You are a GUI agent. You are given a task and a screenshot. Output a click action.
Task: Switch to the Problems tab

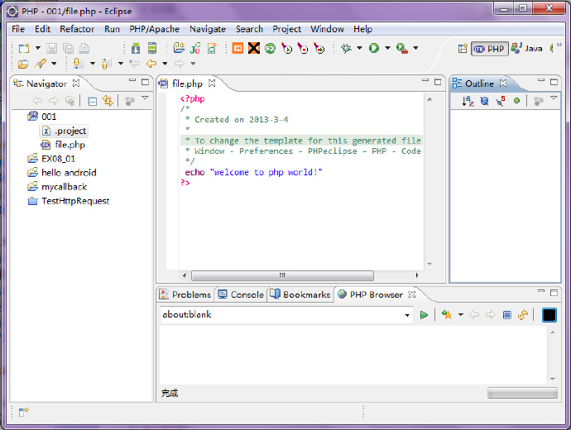[x=185, y=294]
